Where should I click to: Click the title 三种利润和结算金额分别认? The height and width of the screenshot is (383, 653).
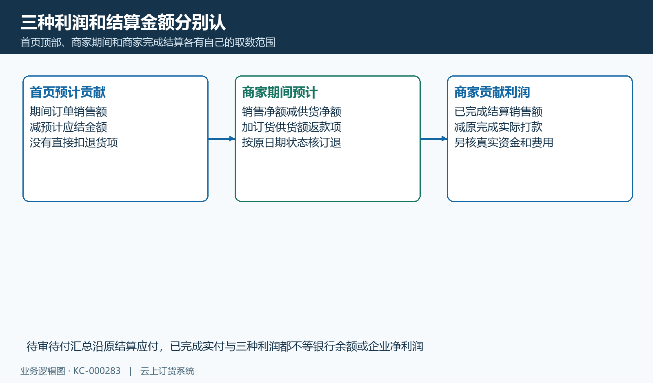click(123, 22)
